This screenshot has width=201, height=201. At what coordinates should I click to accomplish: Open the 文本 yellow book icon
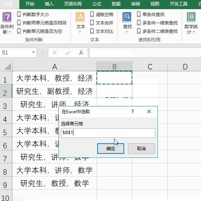80,17
